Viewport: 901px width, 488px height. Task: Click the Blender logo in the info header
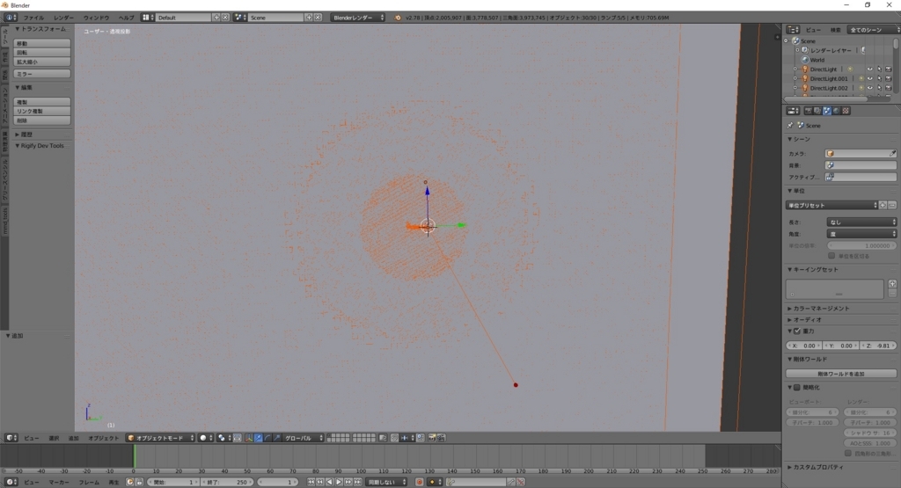[398, 18]
